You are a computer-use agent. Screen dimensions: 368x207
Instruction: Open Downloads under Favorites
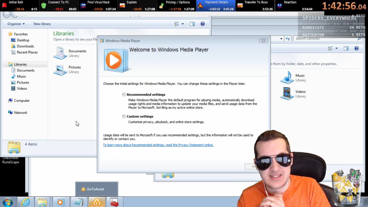coord(25,46)
